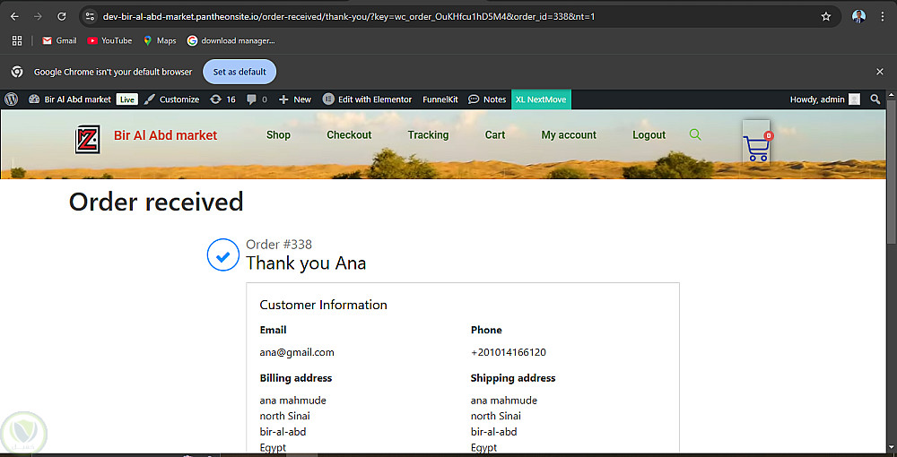This screenshot has height=457, width=897.
Task: Reload the page with the refresh icon
Action: click(62, 16)
